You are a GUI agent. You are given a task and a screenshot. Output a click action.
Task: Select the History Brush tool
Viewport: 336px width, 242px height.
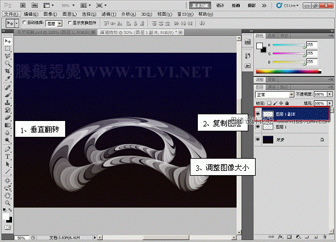(7, 110)
